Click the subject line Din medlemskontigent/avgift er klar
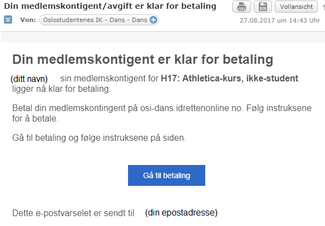The width and height of the screenshot is (325, 226). point(110,6)
